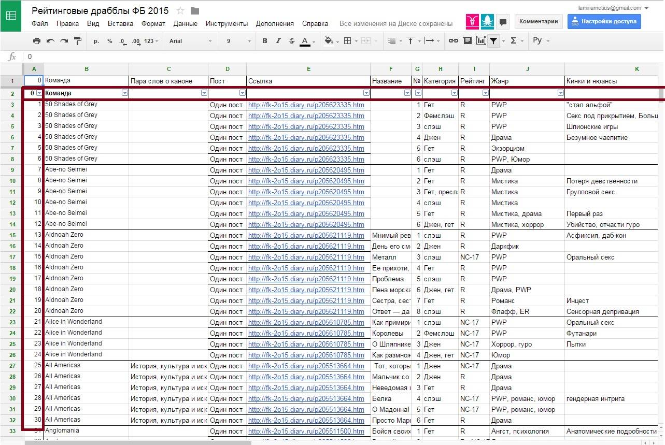
Task: Open the Вставка menu
Action: point(120,23)
